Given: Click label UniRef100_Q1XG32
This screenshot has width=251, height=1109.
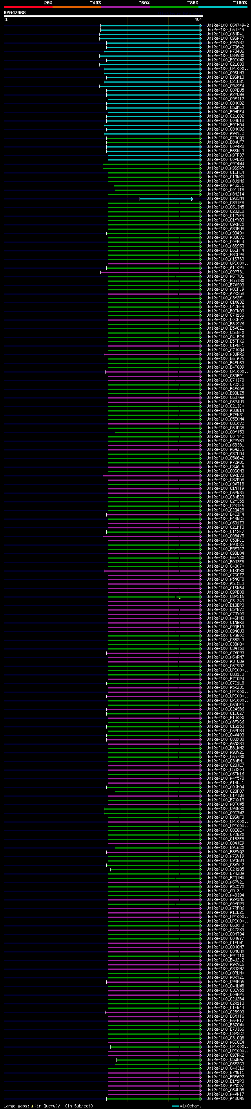Looking at the screenshot, I should [x=225, y=302].
